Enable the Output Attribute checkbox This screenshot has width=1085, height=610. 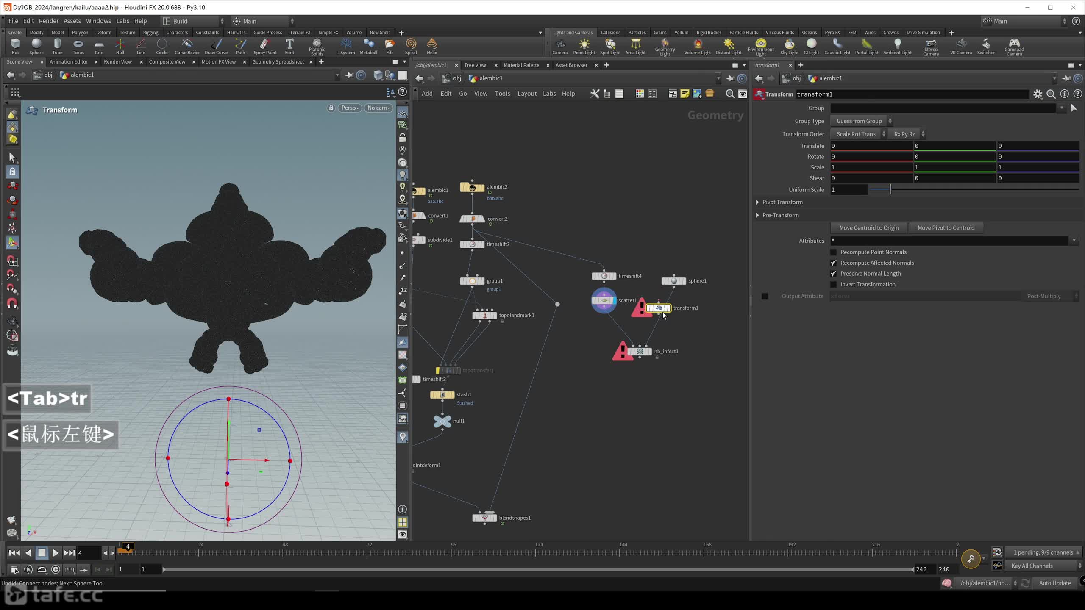[x=765, y=296]
